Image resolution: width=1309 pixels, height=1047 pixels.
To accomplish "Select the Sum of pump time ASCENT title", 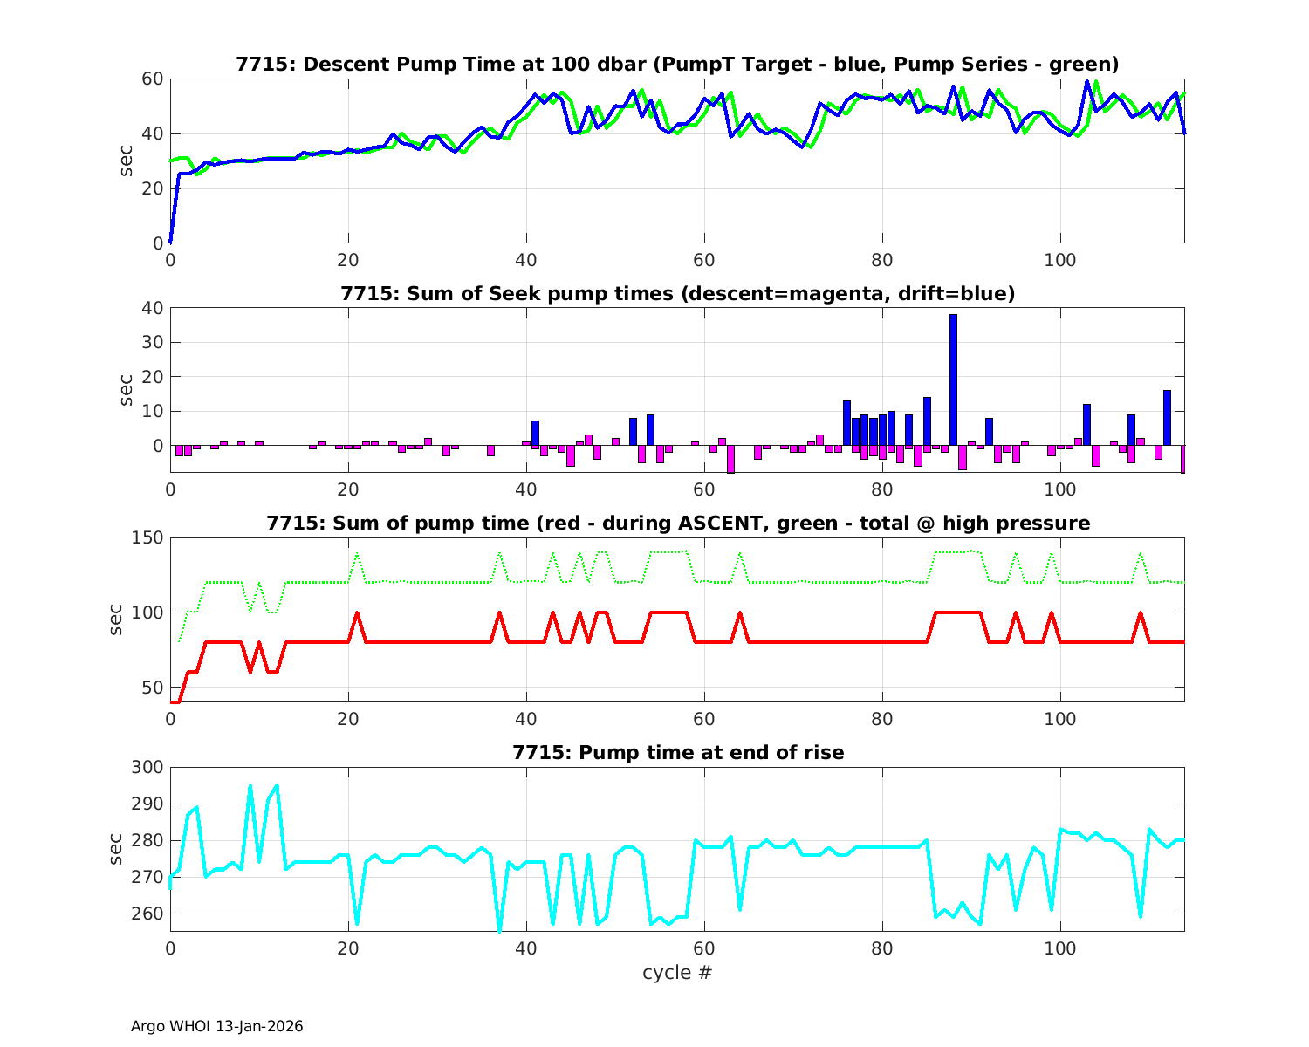I will pyautogui.click(x=677, y=523).
